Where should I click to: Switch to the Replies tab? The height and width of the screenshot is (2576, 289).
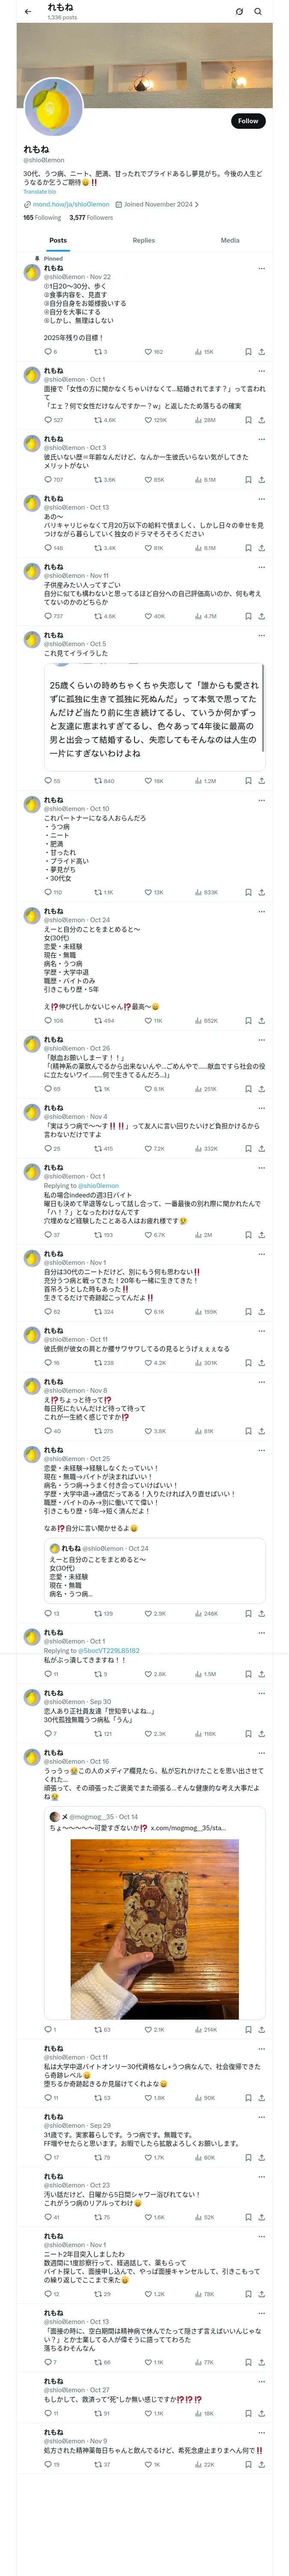pyautogui.click(x=143, y=240)
